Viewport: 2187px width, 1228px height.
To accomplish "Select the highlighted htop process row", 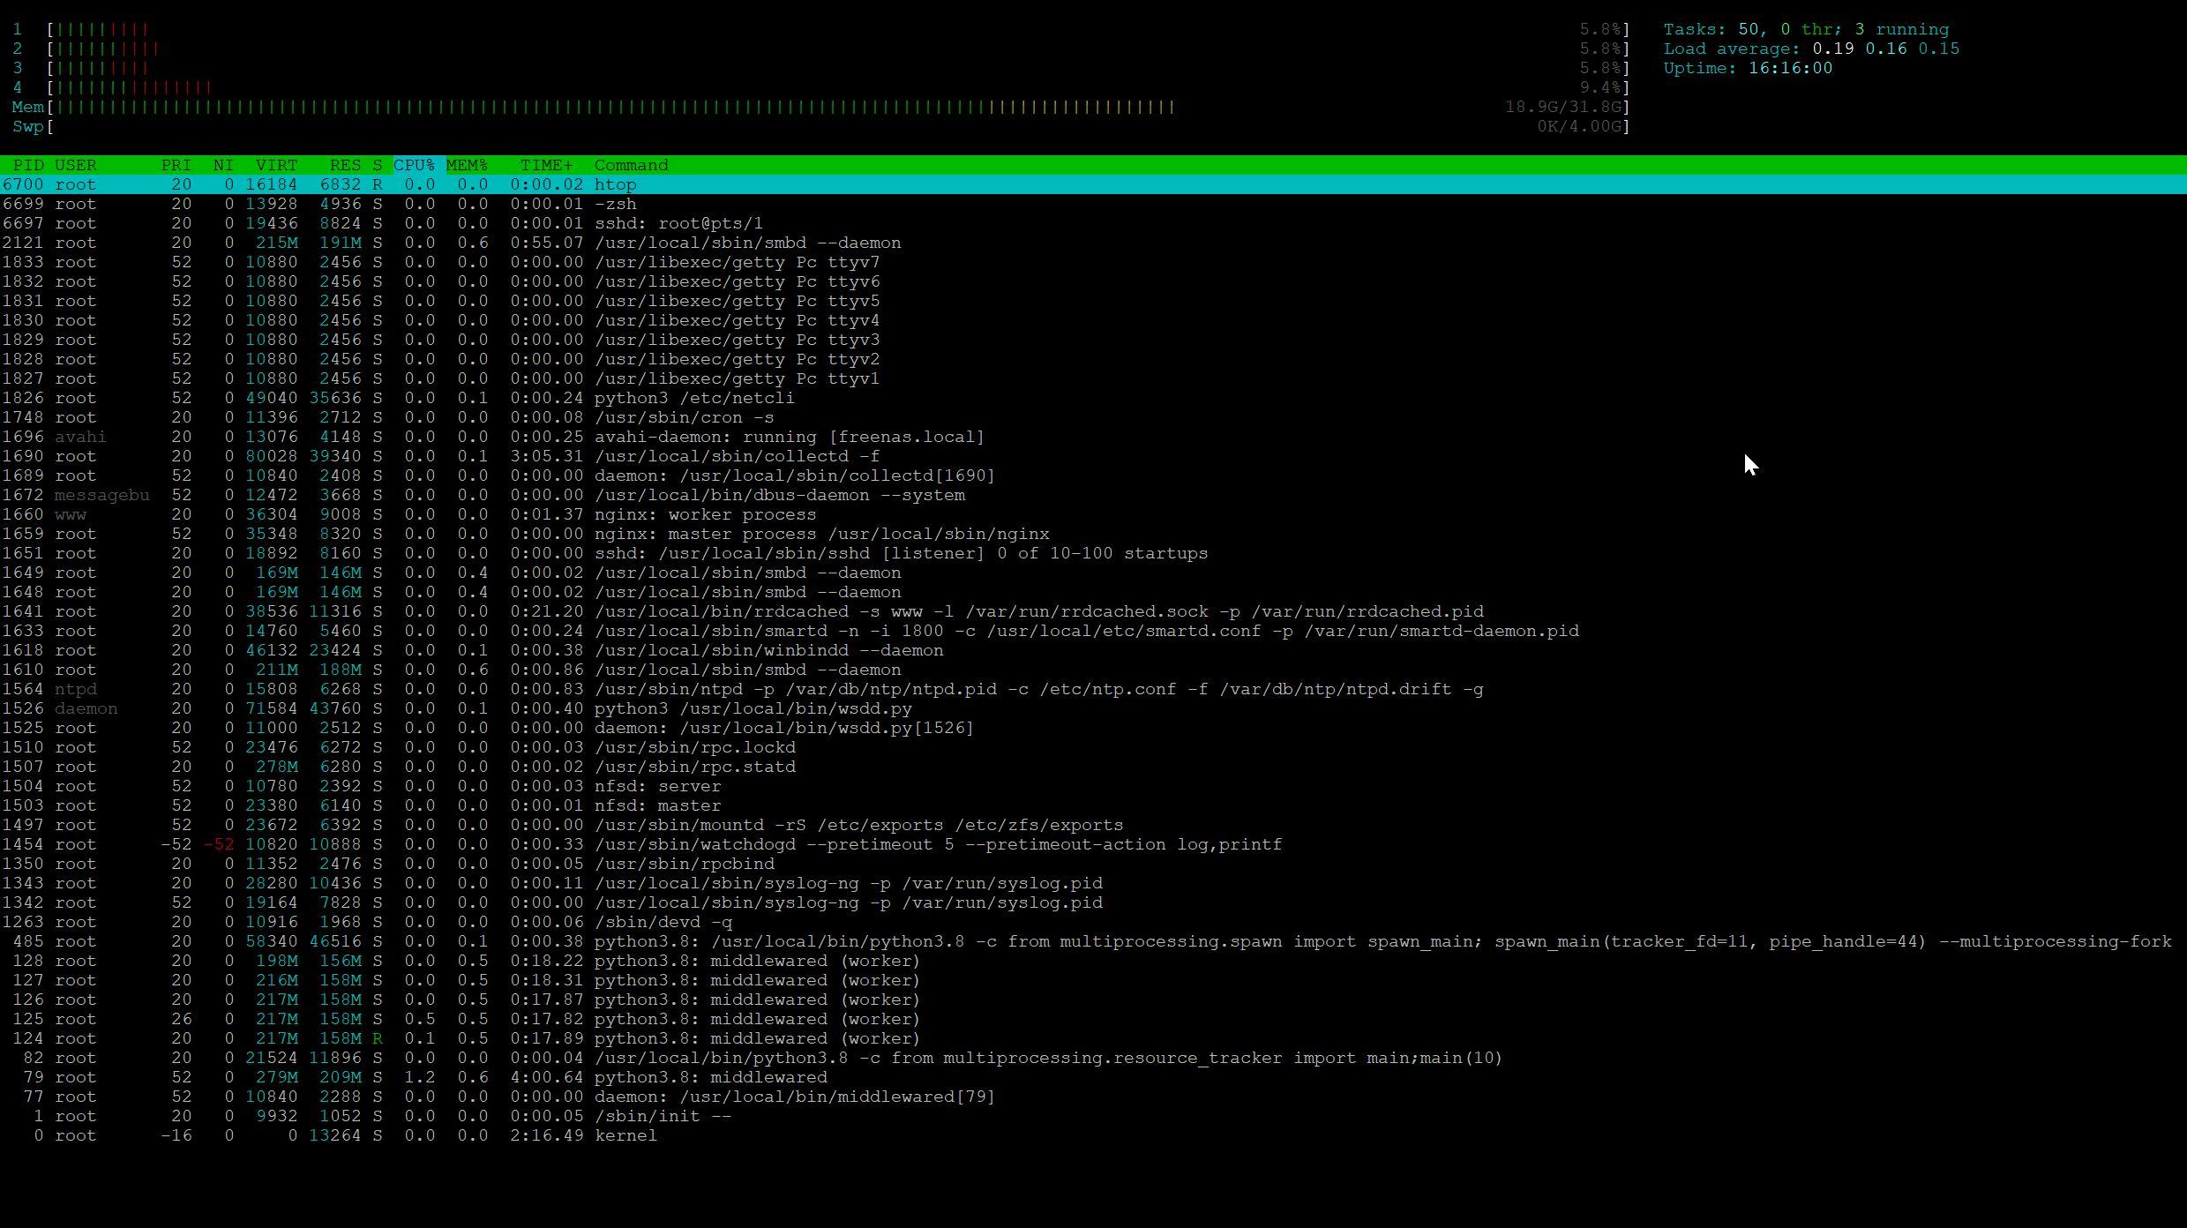I will (x=615, y=184).
